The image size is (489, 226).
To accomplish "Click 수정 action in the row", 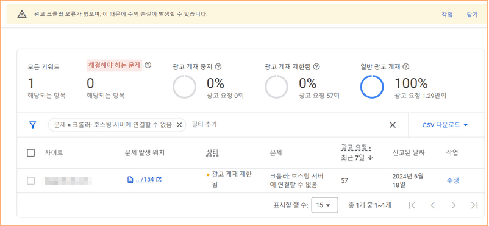I will coord(452,180).
